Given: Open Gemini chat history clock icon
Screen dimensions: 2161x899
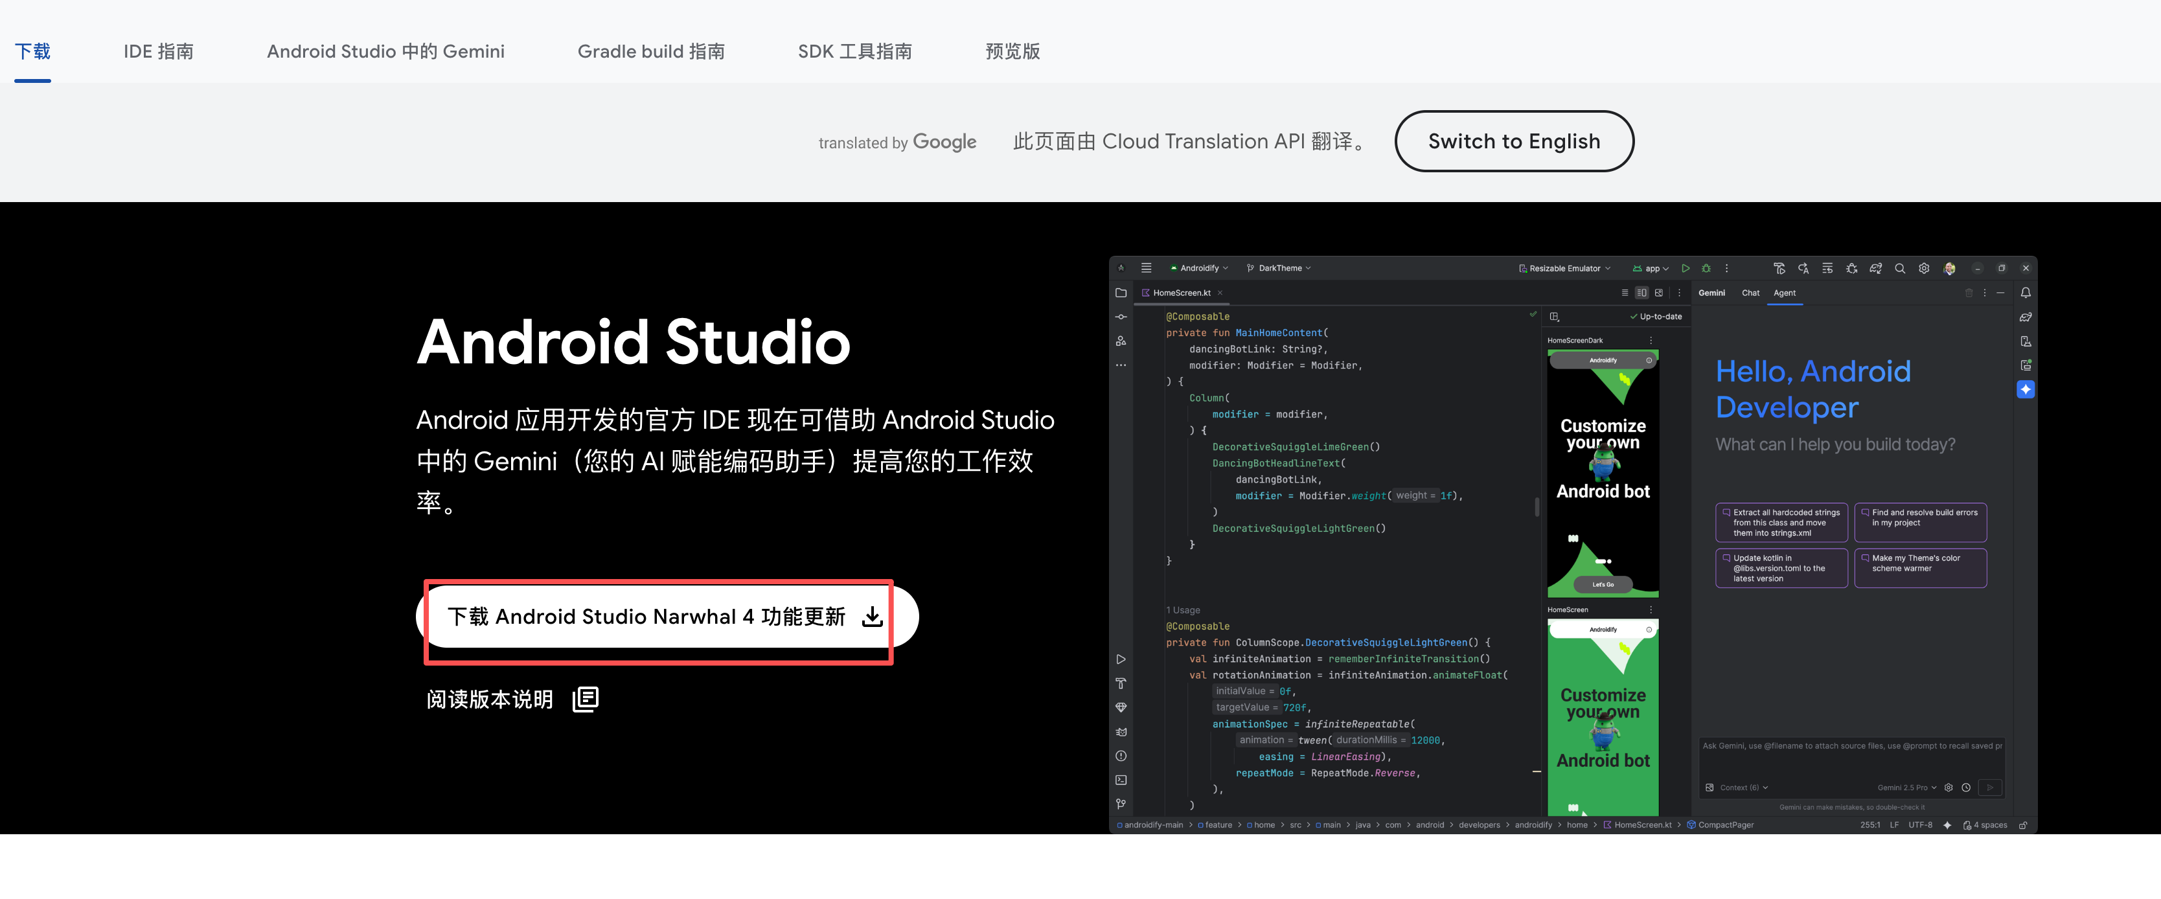Looking at the screenshot, I should point(1965,788).
